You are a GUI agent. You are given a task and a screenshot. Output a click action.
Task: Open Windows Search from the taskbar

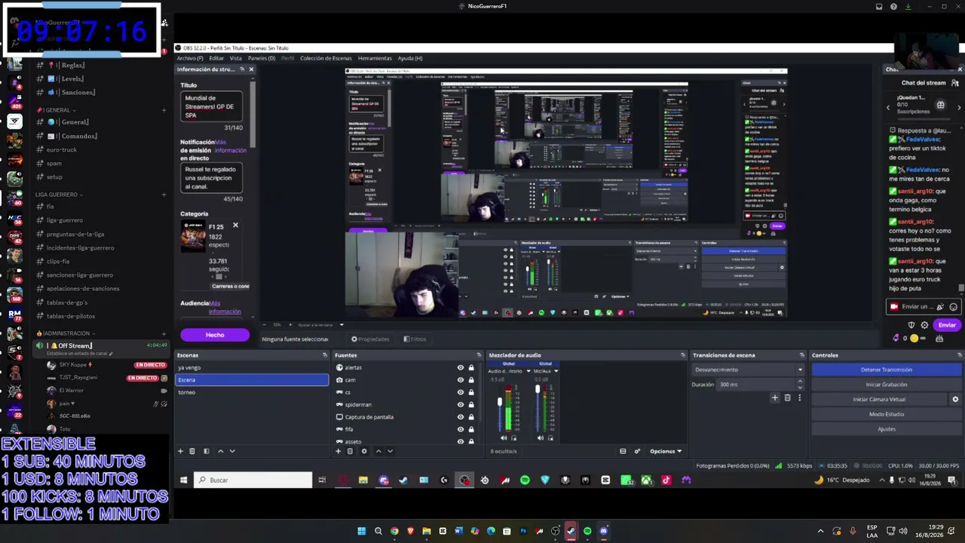click(x=378, y=531)
